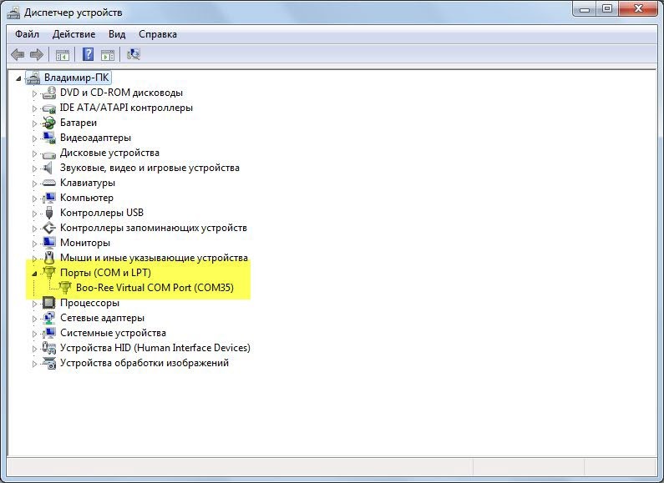This screenshot has height=483, width=664.
Task: Close the Диспетчер устройств window
Action: (x=639, y=9)
